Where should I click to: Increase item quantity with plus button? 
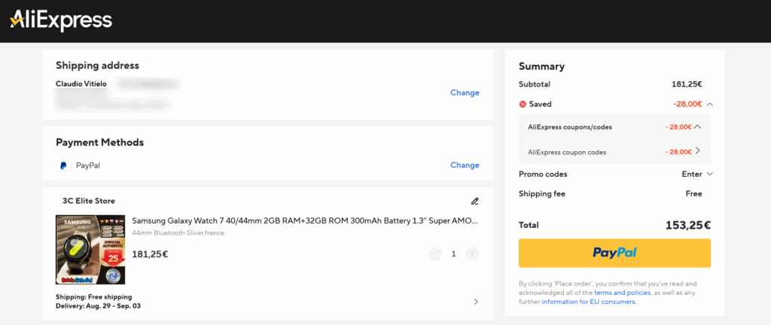coord(472,254)
